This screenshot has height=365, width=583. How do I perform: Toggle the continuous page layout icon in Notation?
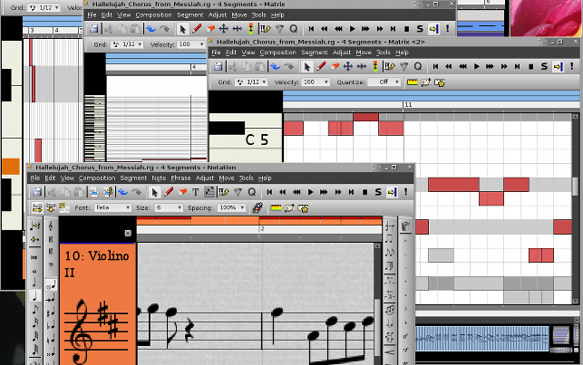pyautogui.click(x=51, y=207)
